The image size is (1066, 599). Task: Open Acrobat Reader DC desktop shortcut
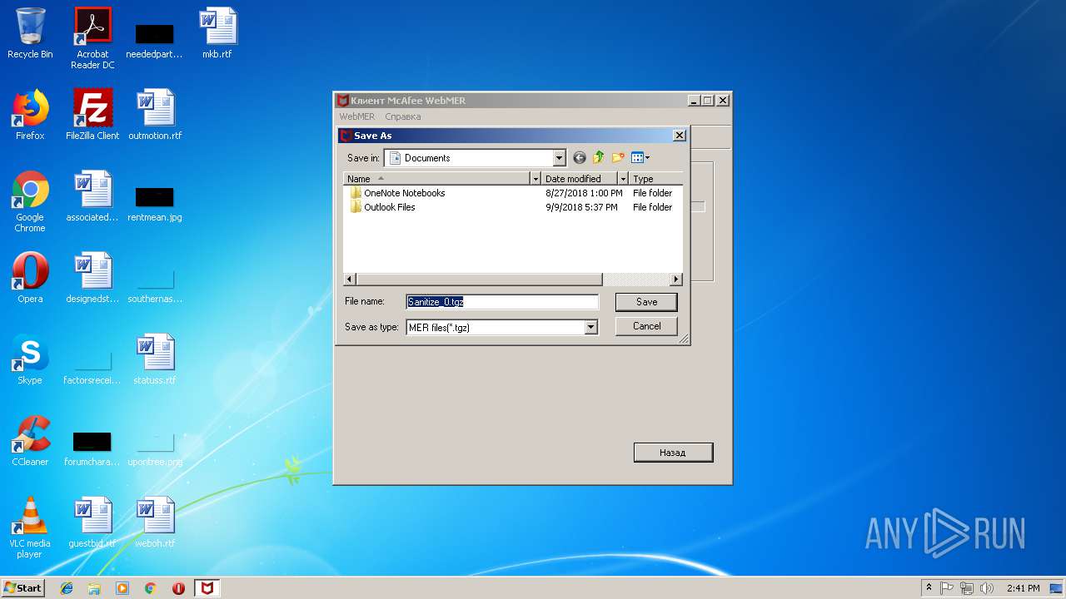(x=92, y=38)
